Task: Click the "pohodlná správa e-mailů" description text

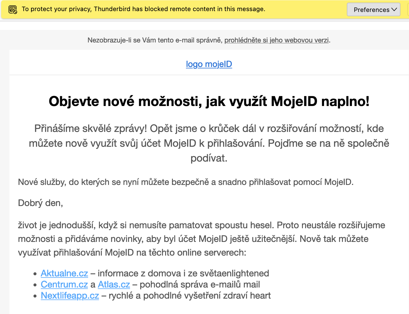Action: pyautogui.click(x=200, y=284)
